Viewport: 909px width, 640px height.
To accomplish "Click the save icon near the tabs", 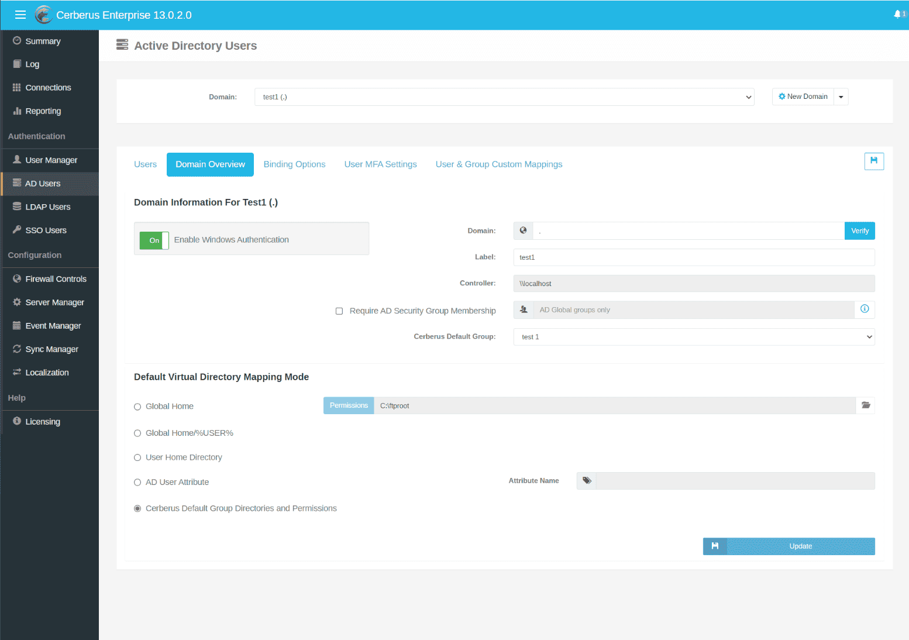I will [x=874, y=161].
